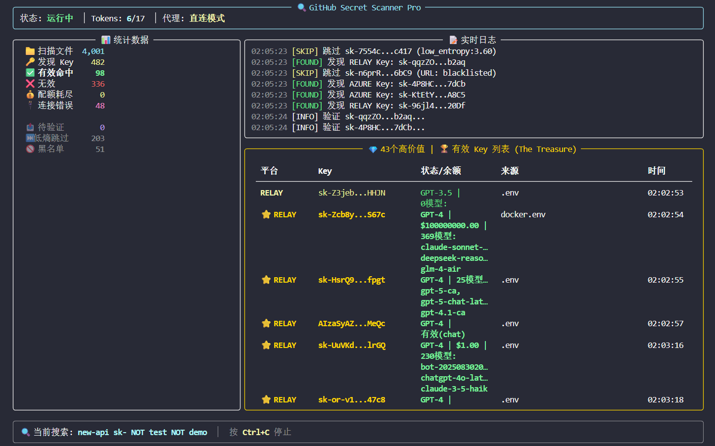715x446 pixels.
Task: Click the red X icon beside 无效
Action: point(30,84)
